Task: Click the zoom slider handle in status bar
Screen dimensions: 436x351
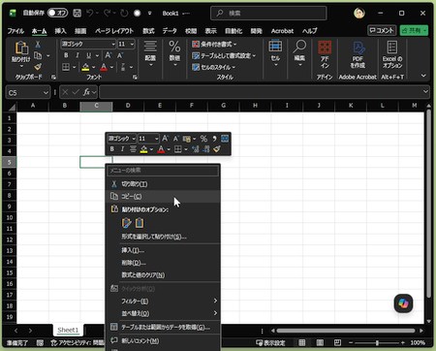Action: (x=377, y=342)
